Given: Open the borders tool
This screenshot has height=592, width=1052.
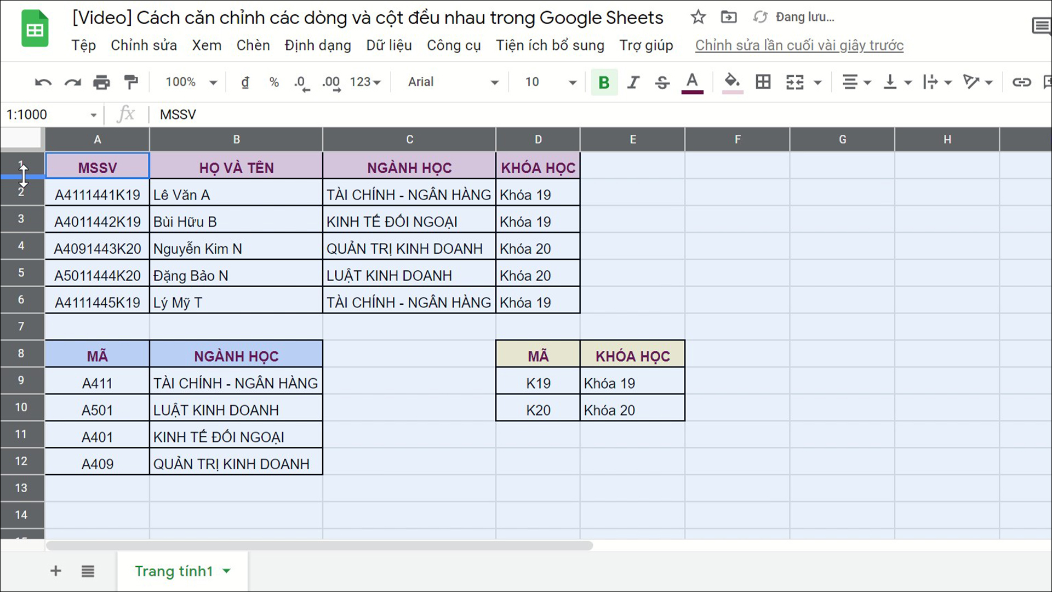Looking at the screenshot, I should tap(763, 82).
